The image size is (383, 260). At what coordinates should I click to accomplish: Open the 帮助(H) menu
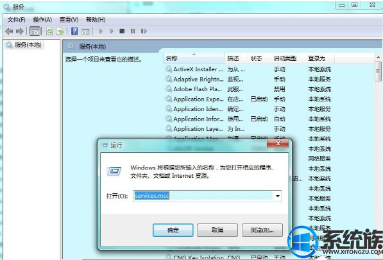[x=96, y=19]
